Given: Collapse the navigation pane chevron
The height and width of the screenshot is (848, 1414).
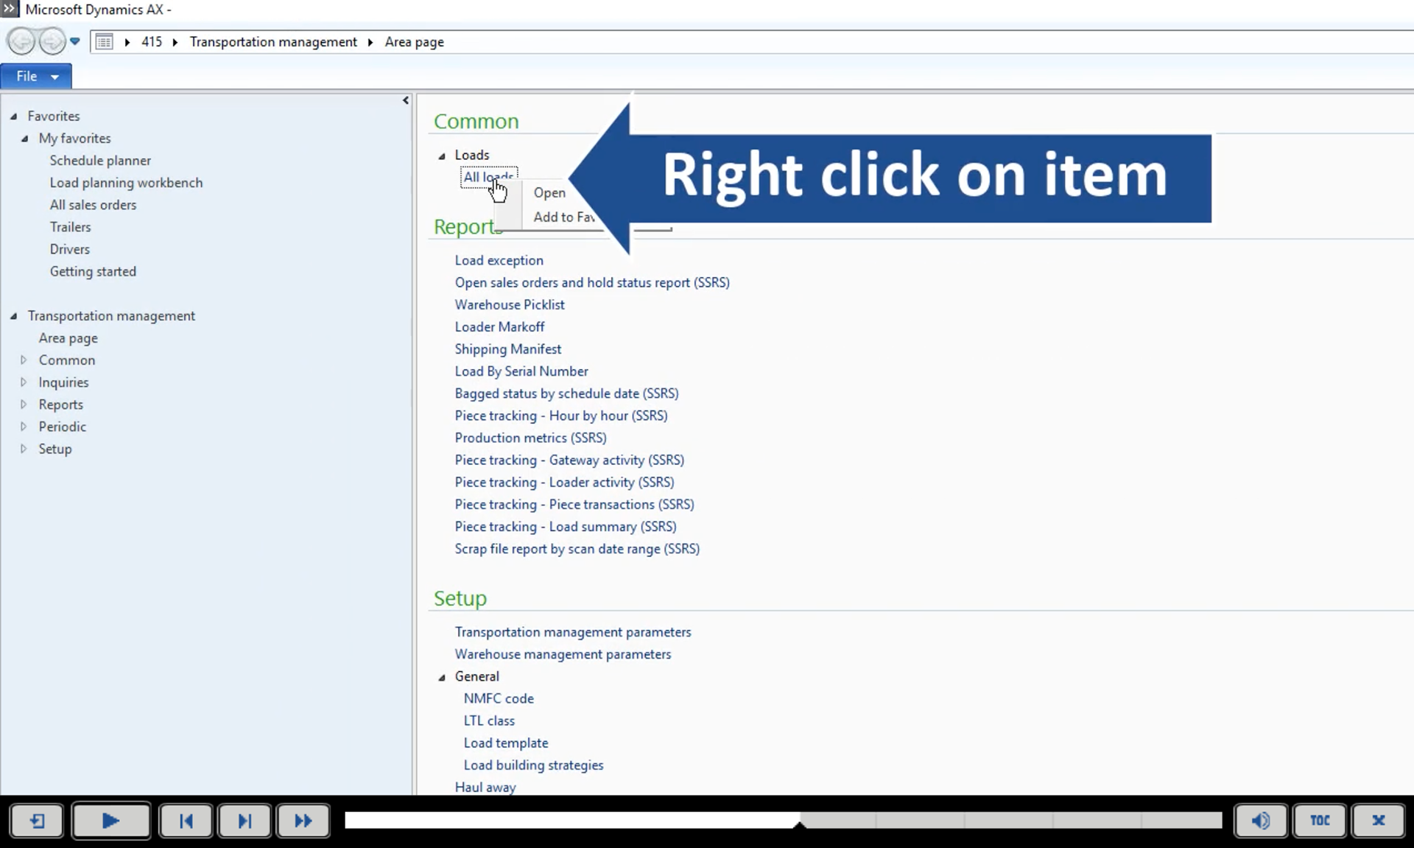Looking at the screenshot, I should click(x=405, y=100).
